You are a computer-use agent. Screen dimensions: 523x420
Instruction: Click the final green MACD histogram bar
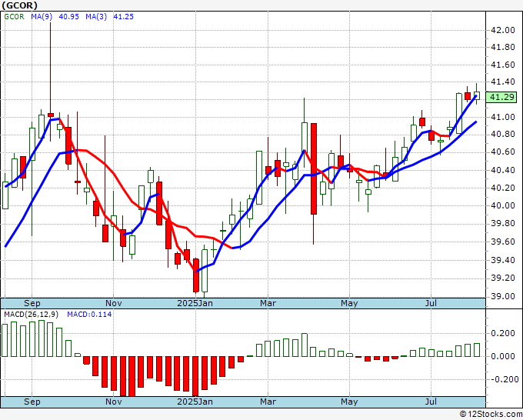pyautogui.click(x=477, y=350)
